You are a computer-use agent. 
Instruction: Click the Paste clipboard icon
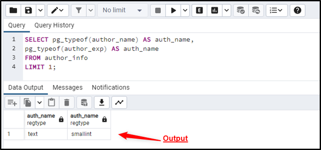[51, 102]
